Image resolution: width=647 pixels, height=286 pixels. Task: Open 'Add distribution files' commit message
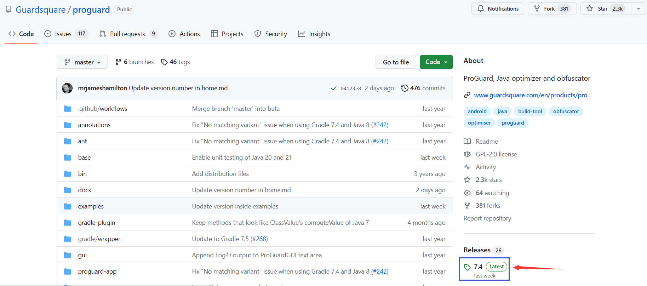tap(221, 174)
